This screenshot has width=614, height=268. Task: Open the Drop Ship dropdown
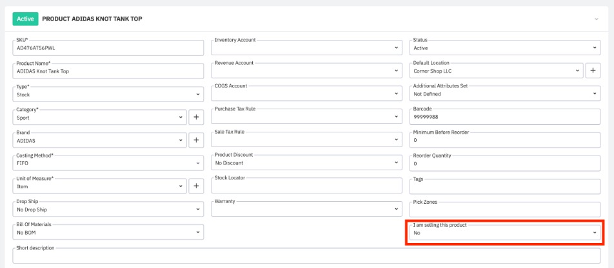(108, 210)
